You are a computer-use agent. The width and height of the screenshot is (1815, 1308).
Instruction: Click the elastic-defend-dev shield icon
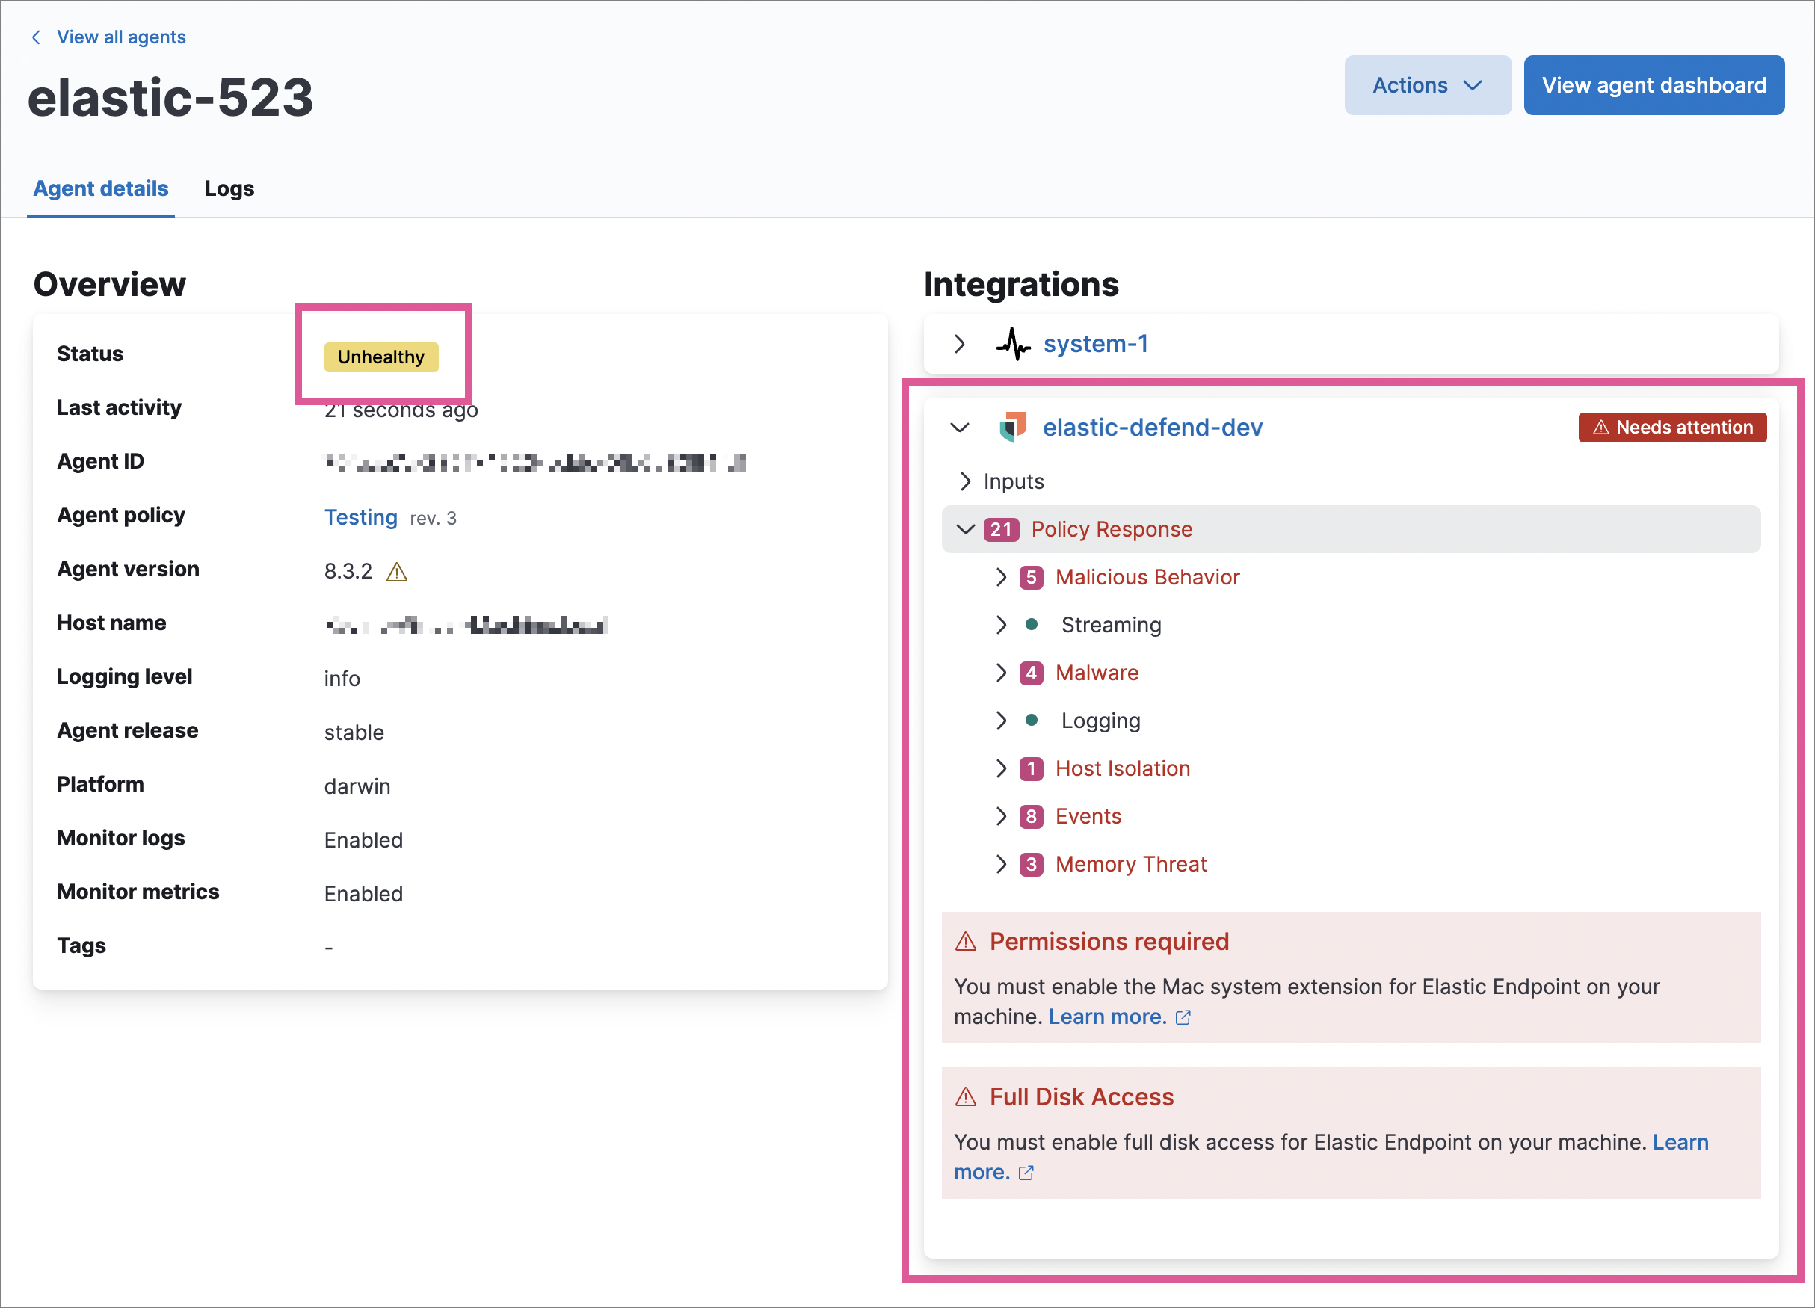pyautogui.click(x=1014, y=428)
